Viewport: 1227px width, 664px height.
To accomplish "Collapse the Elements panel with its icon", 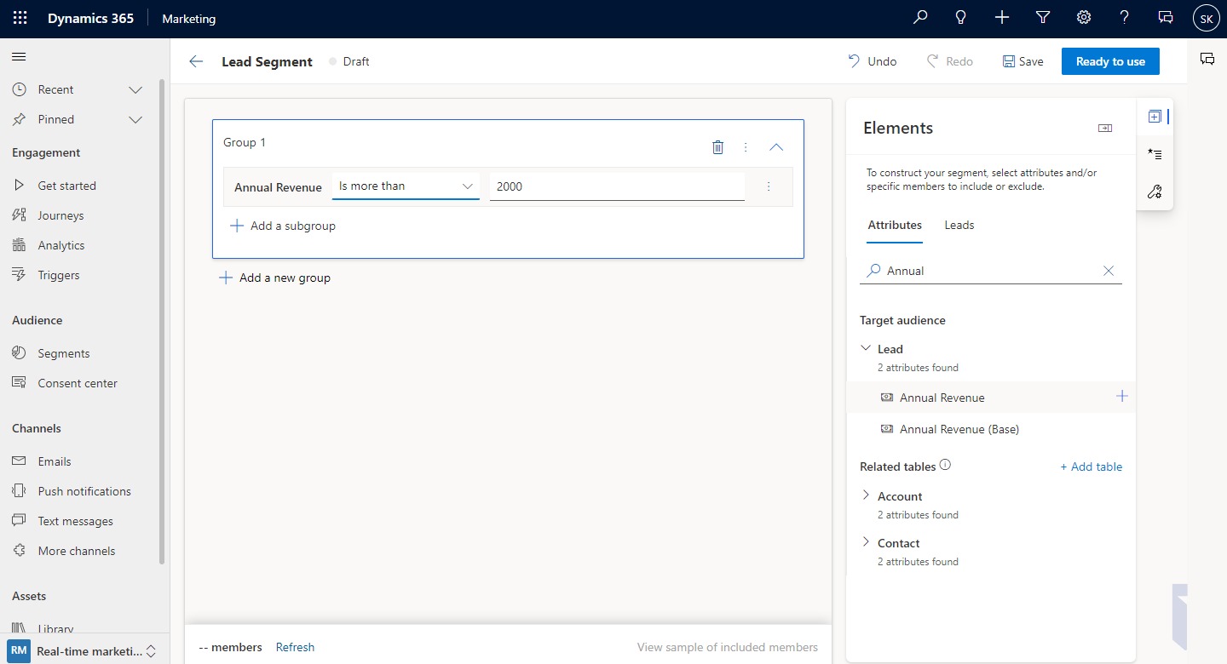I will (x=1105, y=128).
